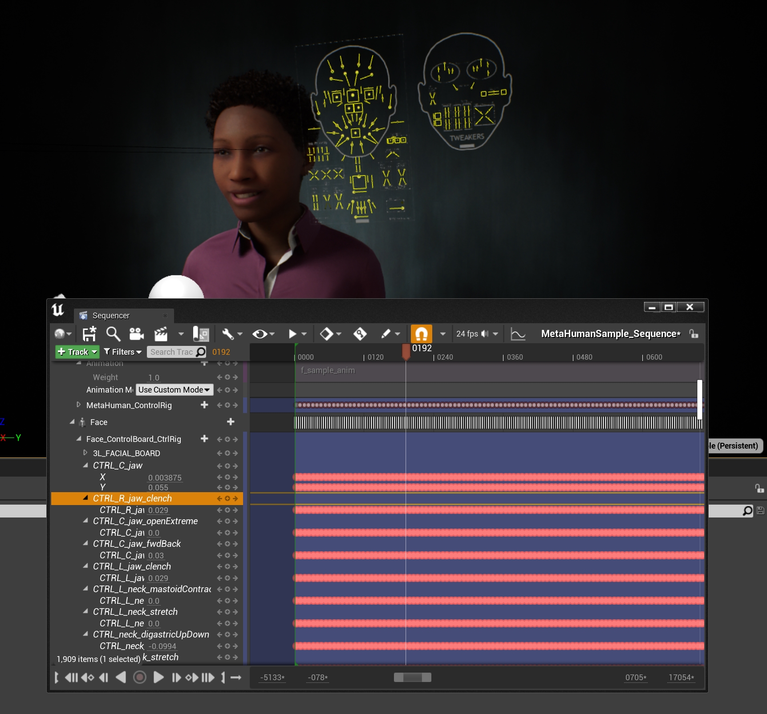
Task: Select the camera creation icon in toolbar
Action: 136,333
